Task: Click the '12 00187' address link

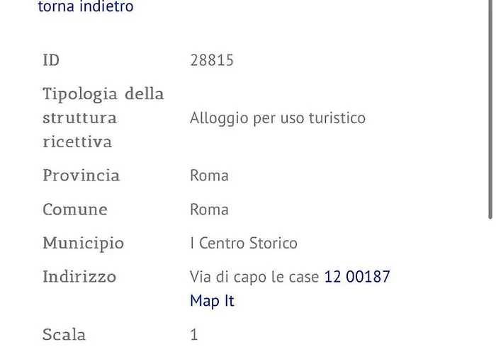Action: pyautogui.click(x=357, y=277)
